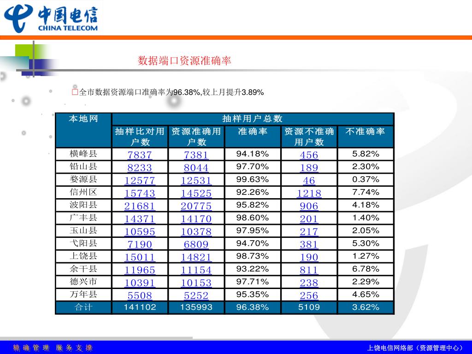The image size is (472, 354).
Task: Open link 8233 in 铅山县 row
Action: 140,168
